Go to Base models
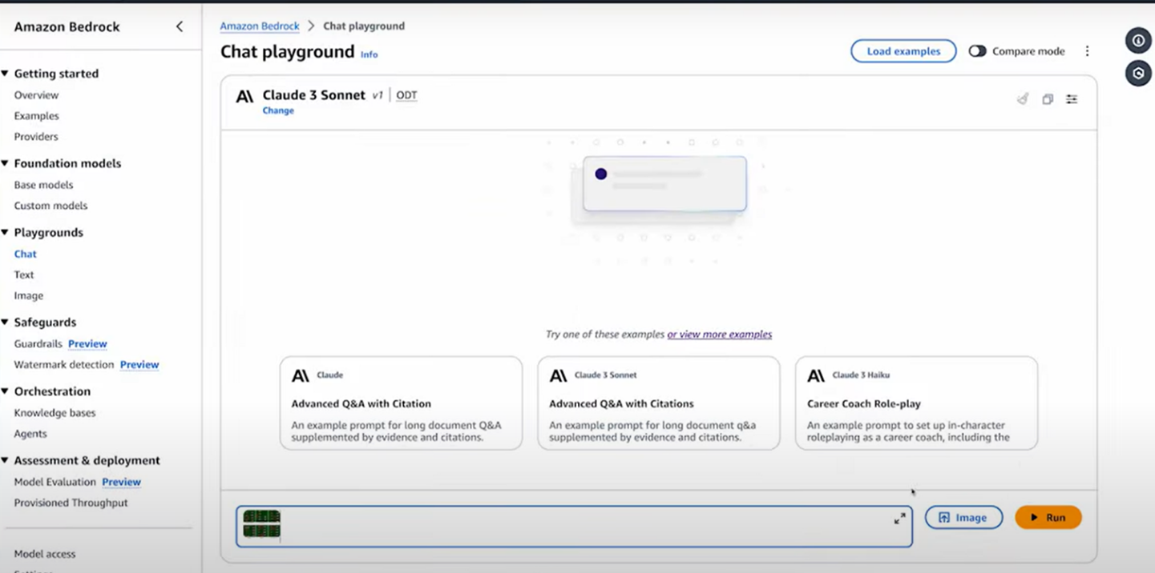1155x573 pixels. pos(43,185)
